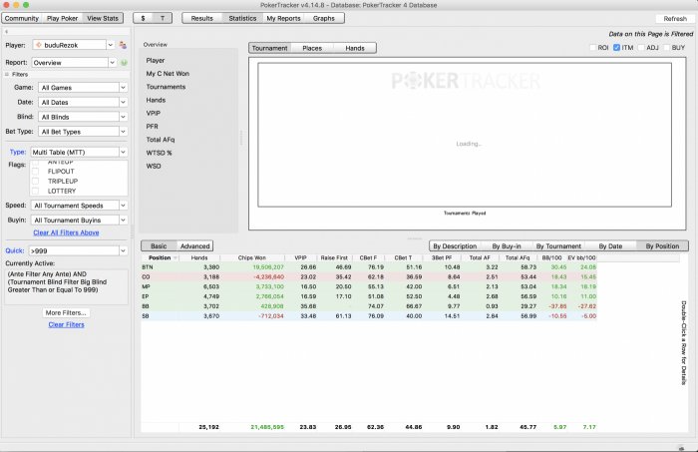Click the More Filters... button

66,313
